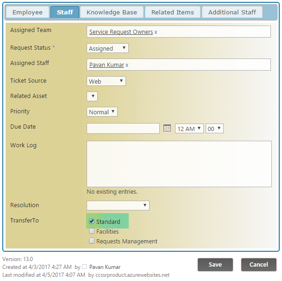Open the Request Status dropdown

coord(107,48)
